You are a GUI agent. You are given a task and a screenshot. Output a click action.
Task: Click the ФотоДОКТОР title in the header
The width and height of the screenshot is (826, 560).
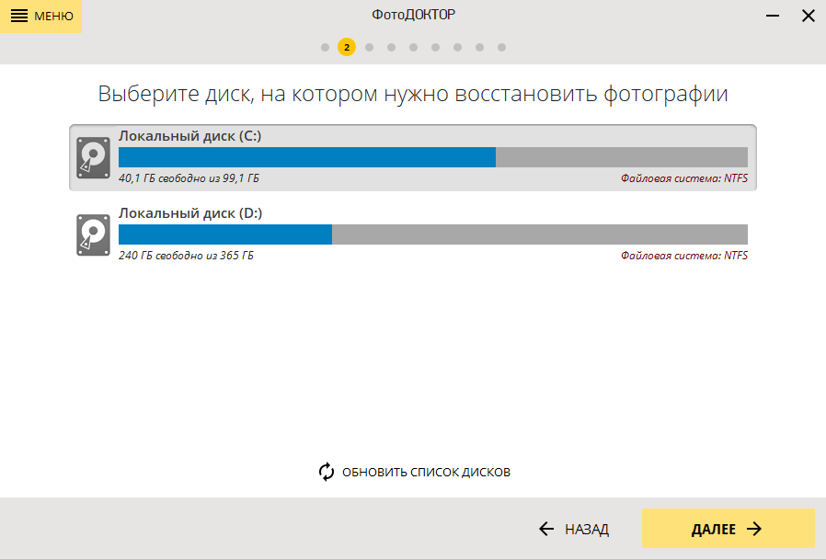tap(413, 12)
